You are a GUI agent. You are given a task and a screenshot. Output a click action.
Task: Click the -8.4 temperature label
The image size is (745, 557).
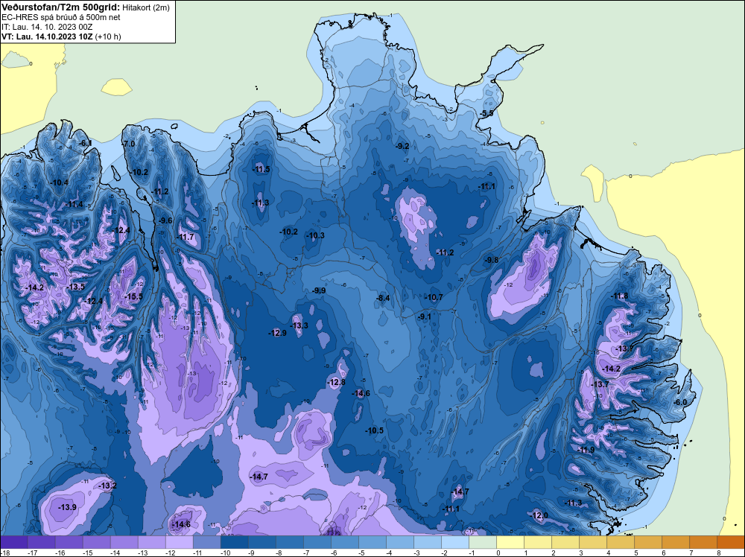pos(382,298)
